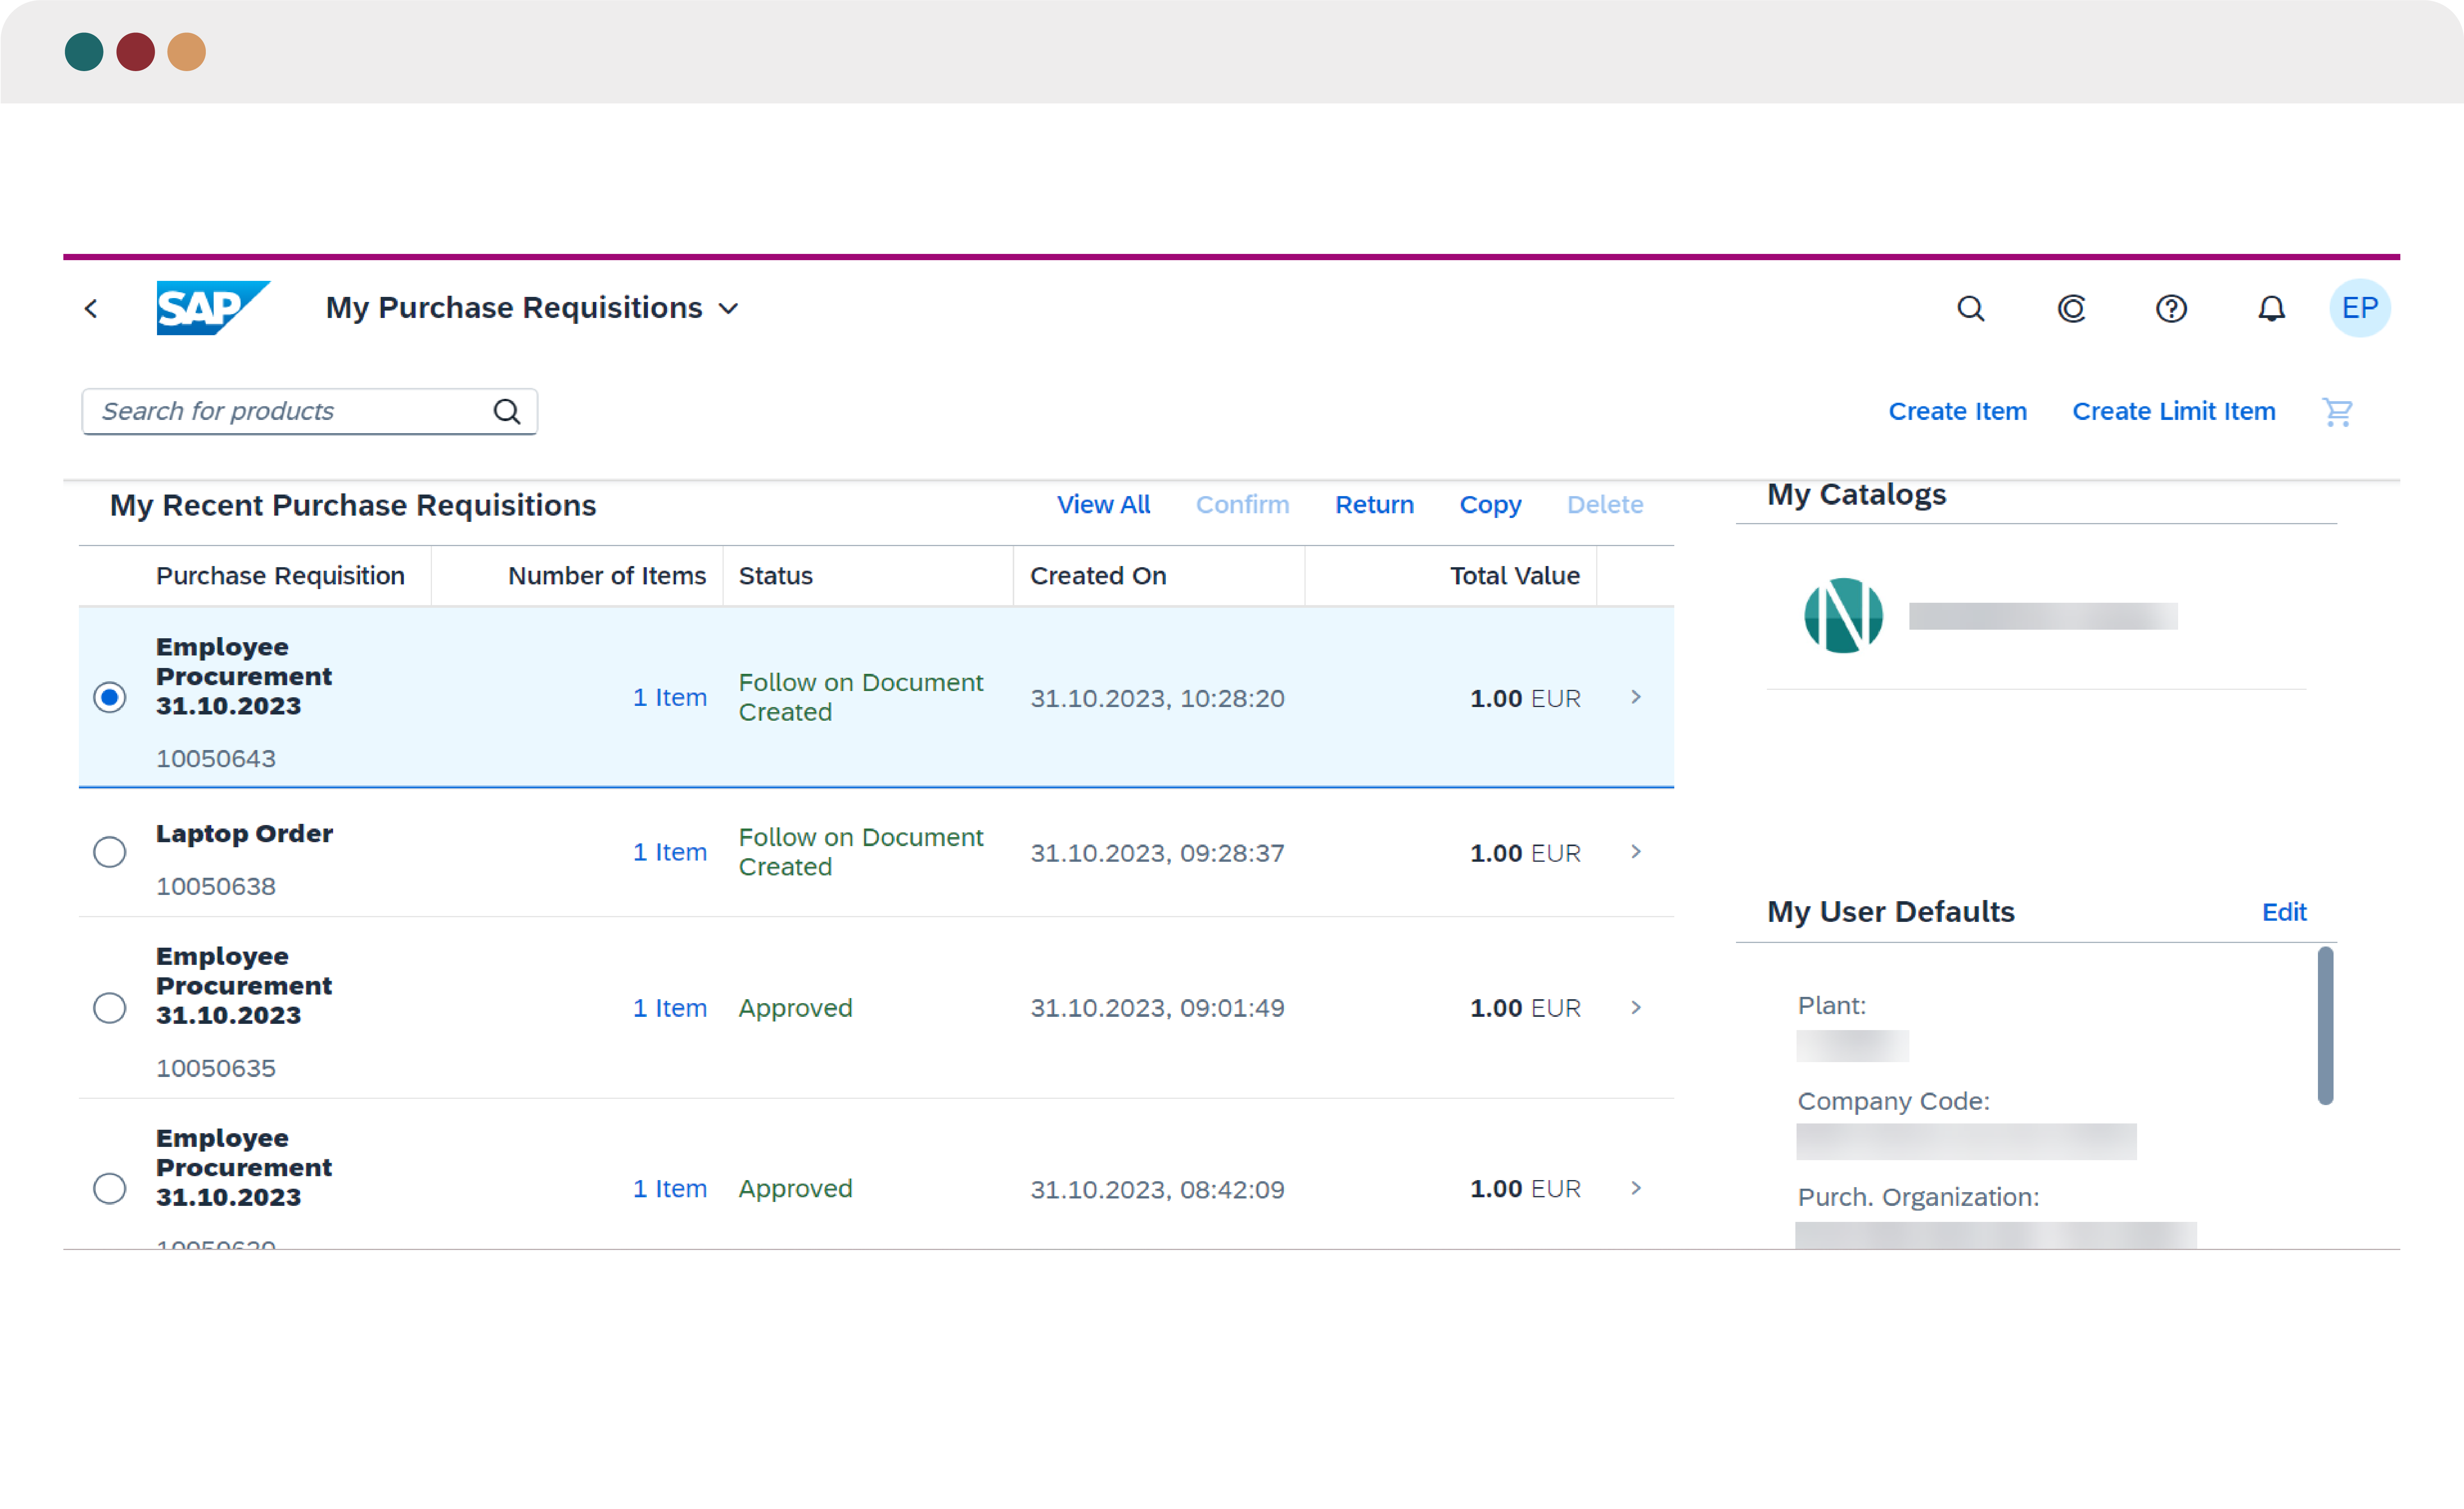
Task: Click the Number of Items column header
Action: pos(607,576)
